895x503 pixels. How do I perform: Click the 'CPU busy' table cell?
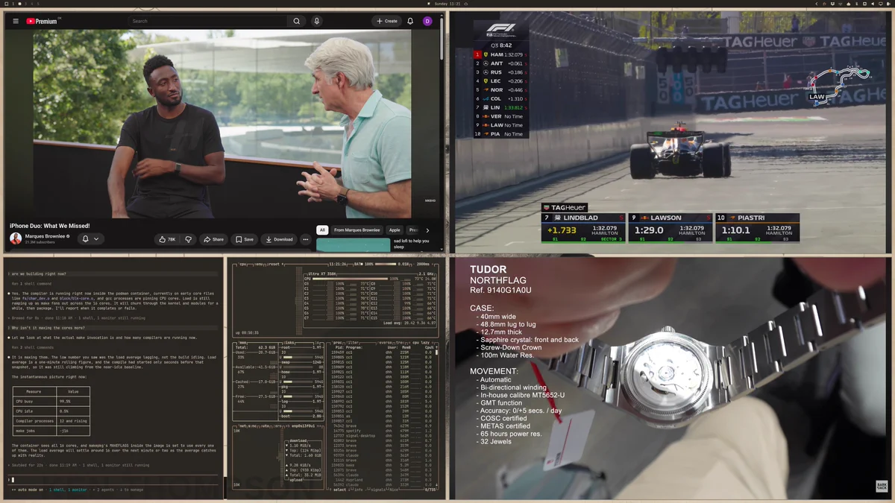tap(33, 399)
